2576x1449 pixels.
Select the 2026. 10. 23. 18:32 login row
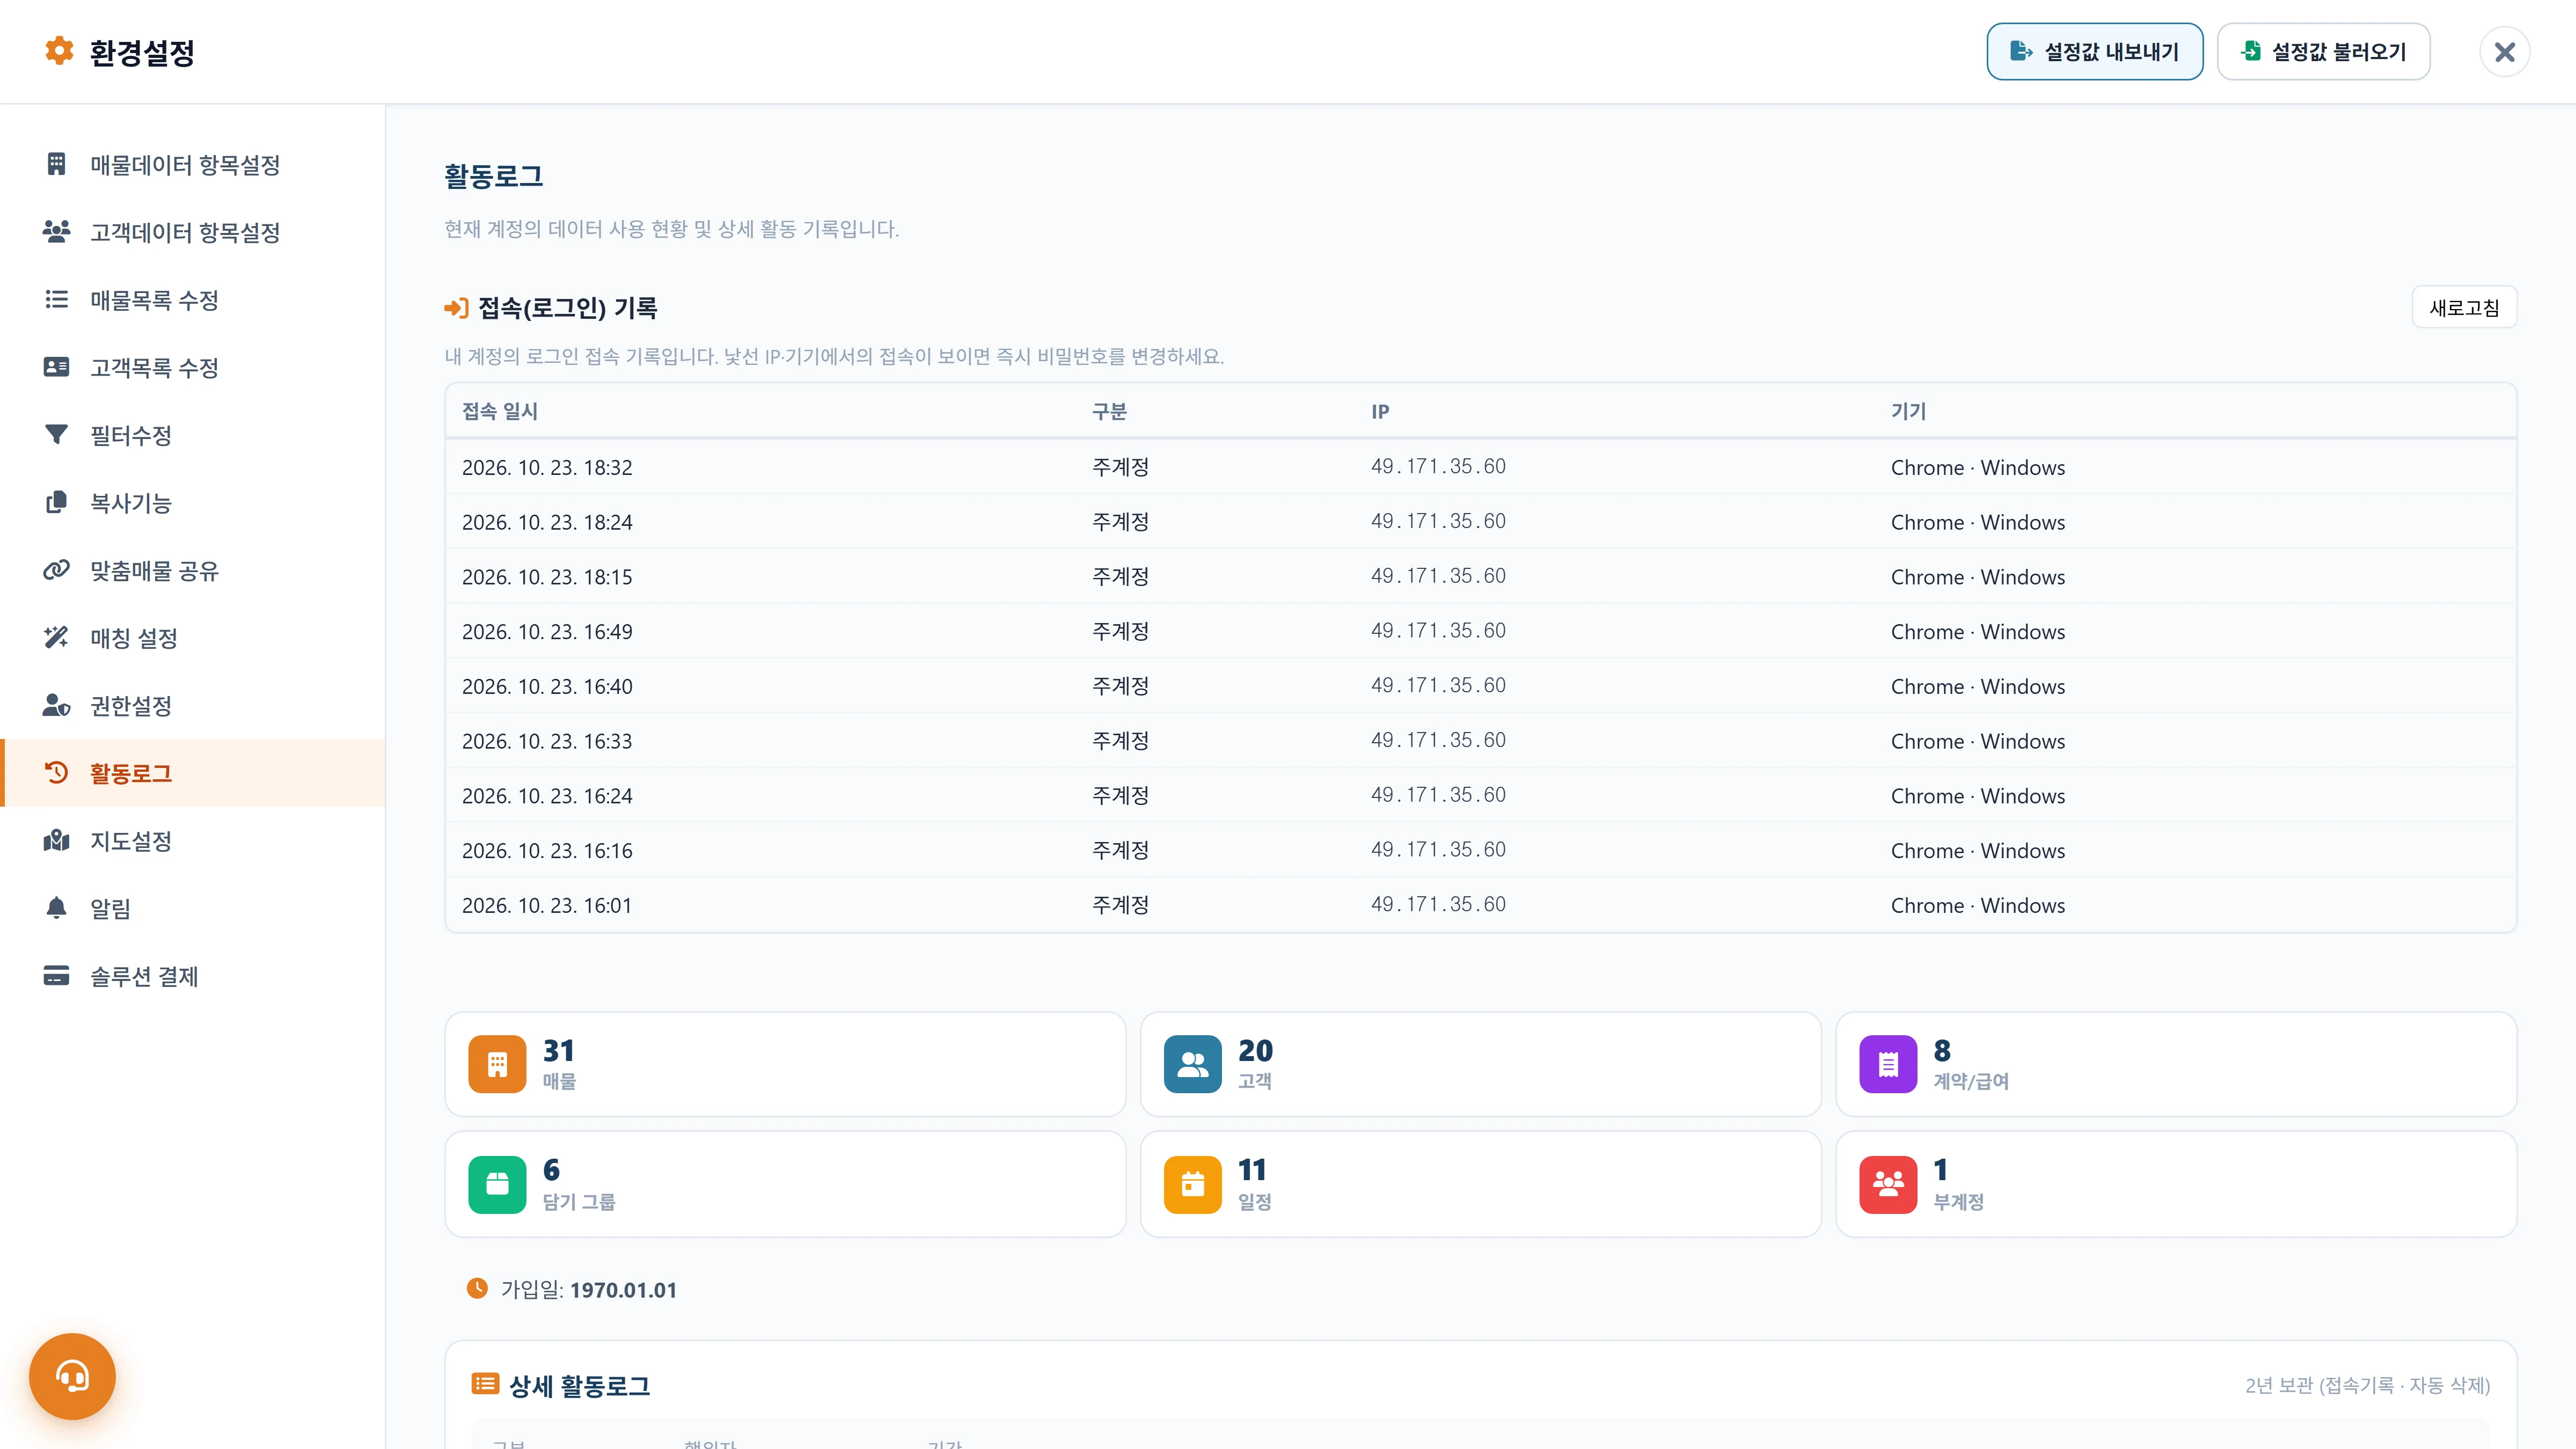1480,467
